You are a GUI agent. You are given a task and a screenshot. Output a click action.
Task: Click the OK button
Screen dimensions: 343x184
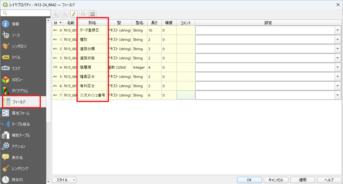coord(249,180)
